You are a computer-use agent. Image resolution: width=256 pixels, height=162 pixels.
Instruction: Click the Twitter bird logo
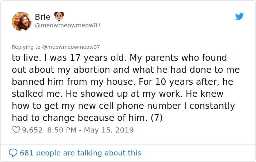click(x=239, y=16)
